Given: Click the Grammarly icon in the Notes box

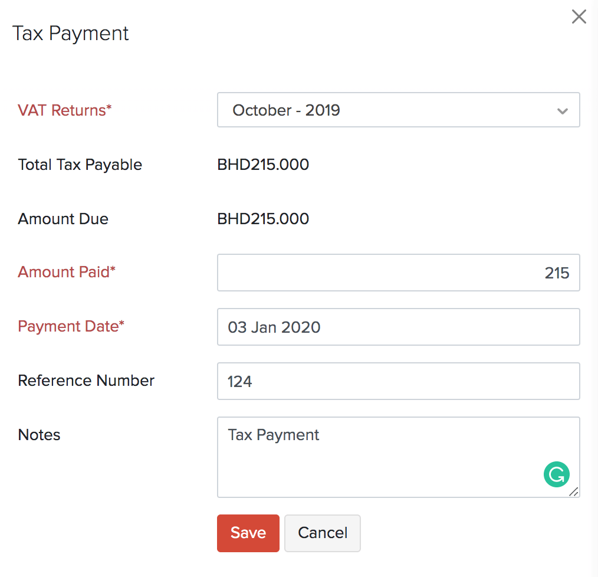Looking at the screenshot, I should tap(556, 474).
